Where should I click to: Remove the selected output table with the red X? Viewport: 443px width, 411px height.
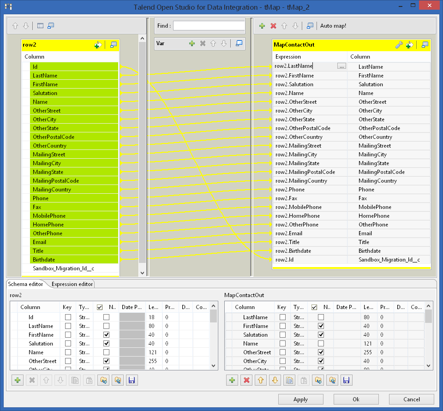click(x=273, y=26)
